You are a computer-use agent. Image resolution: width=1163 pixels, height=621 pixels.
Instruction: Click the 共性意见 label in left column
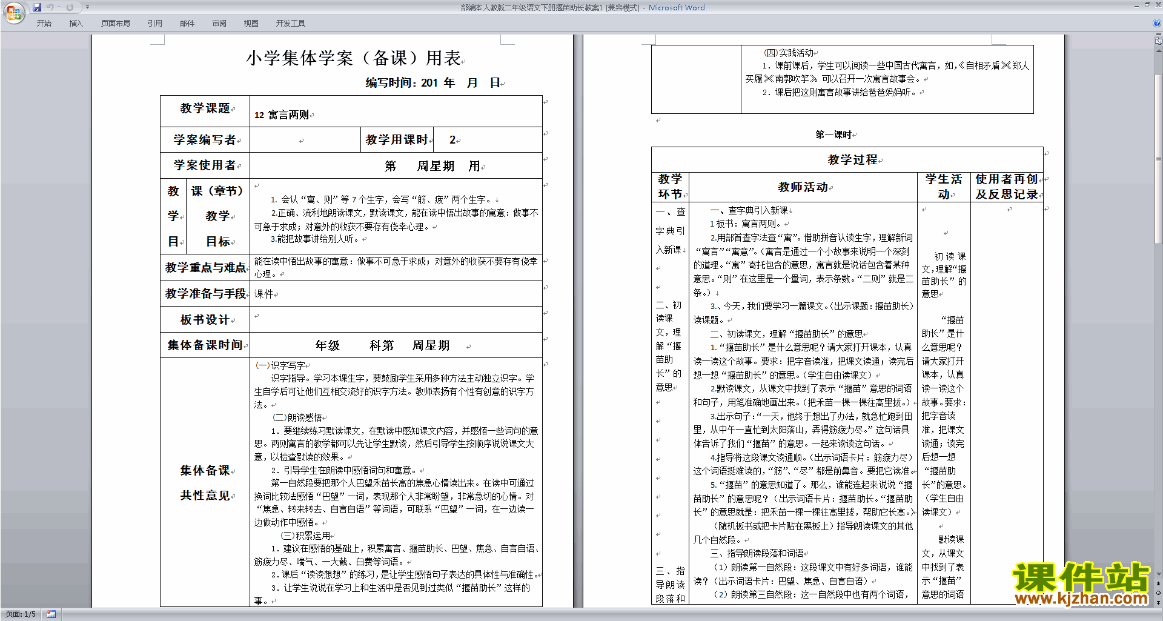click(205, 496)
